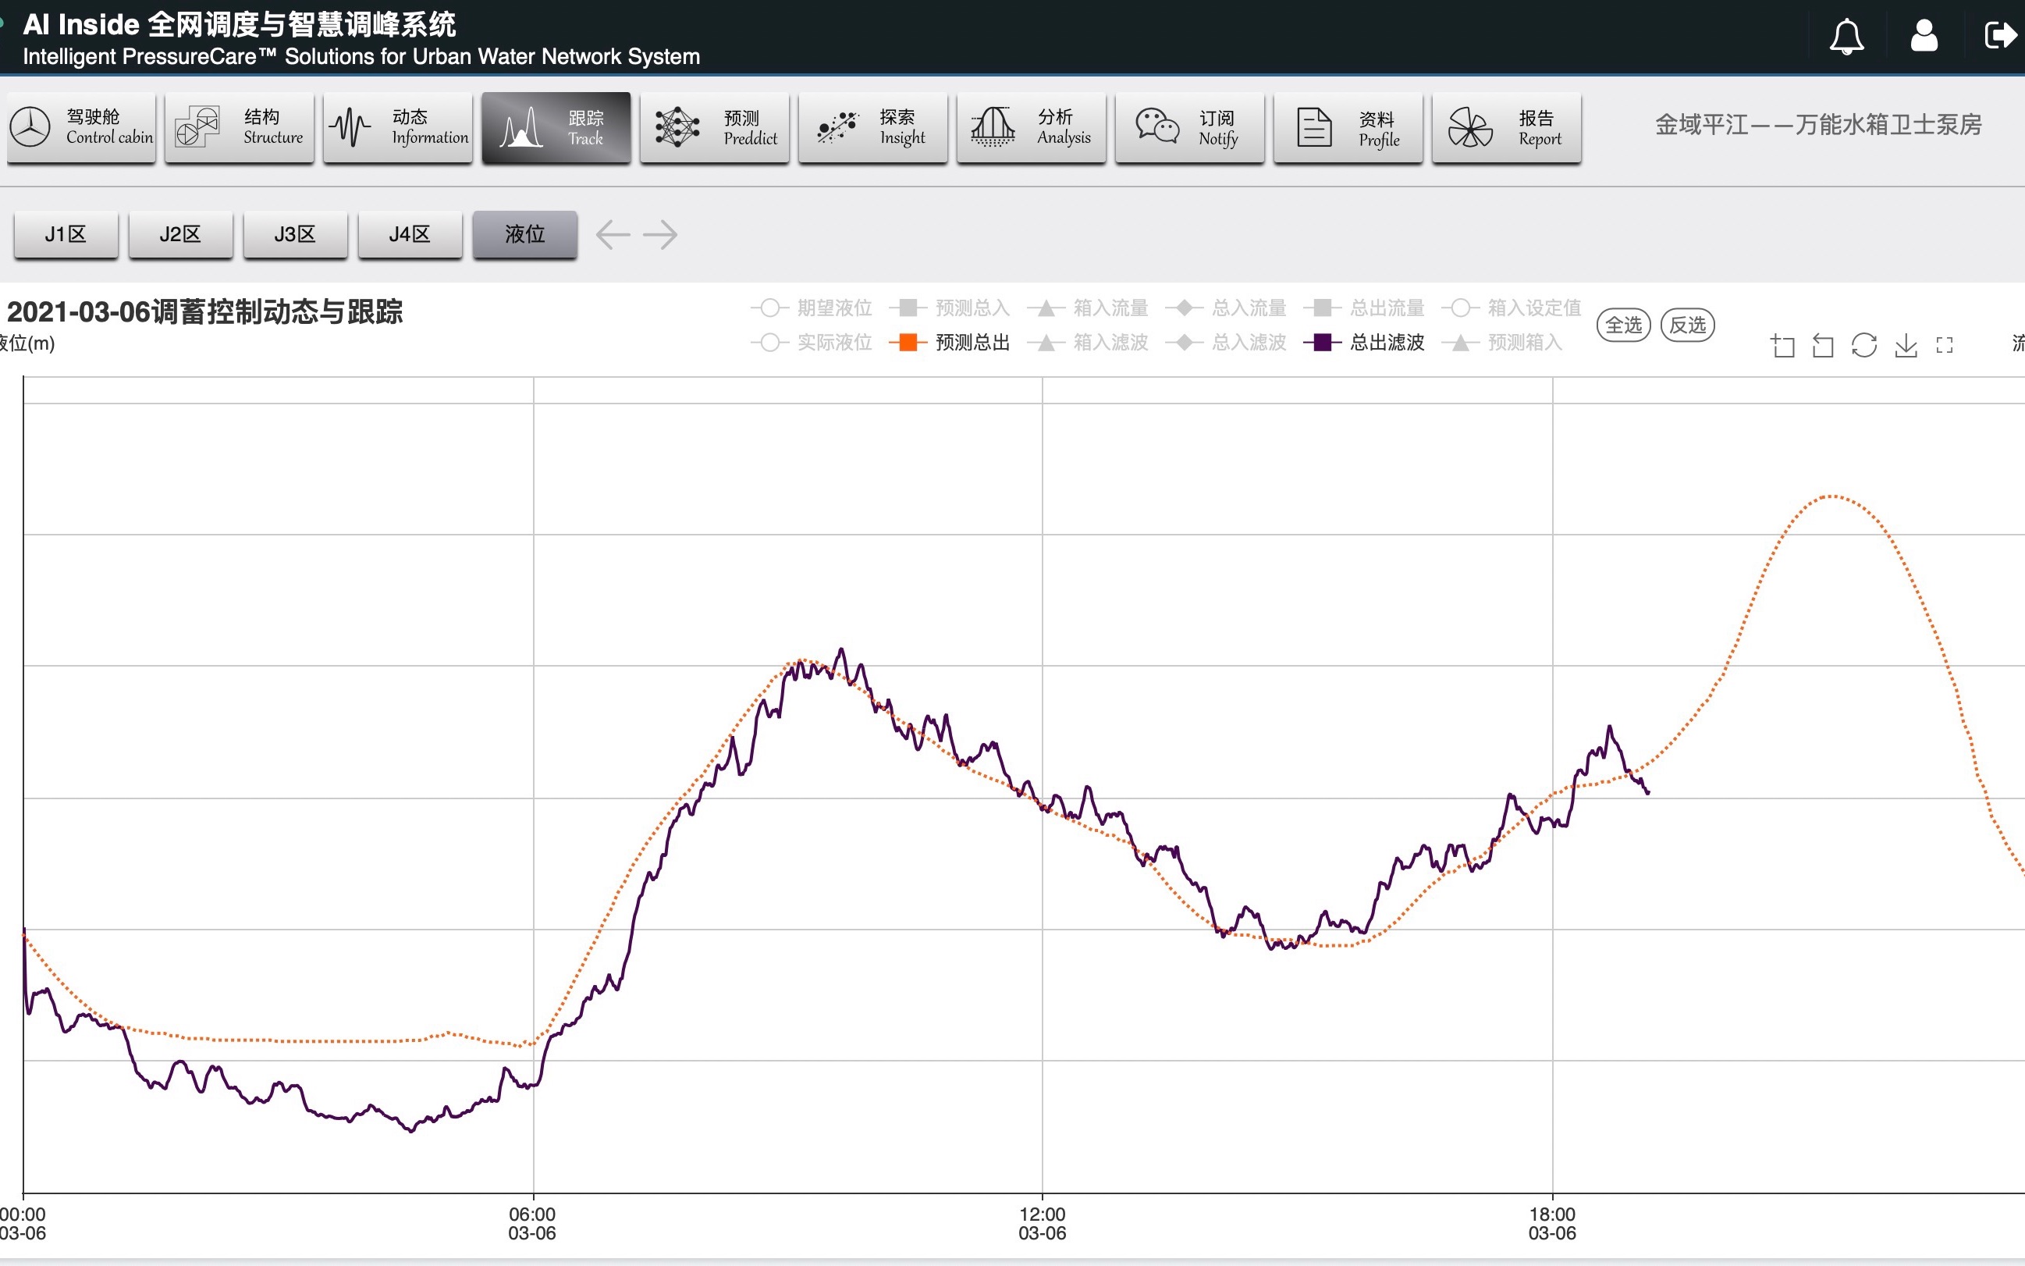Viewport: 2025px width, 1266px height.
Task: Select the 液位 button
Action: coord(525,234)
